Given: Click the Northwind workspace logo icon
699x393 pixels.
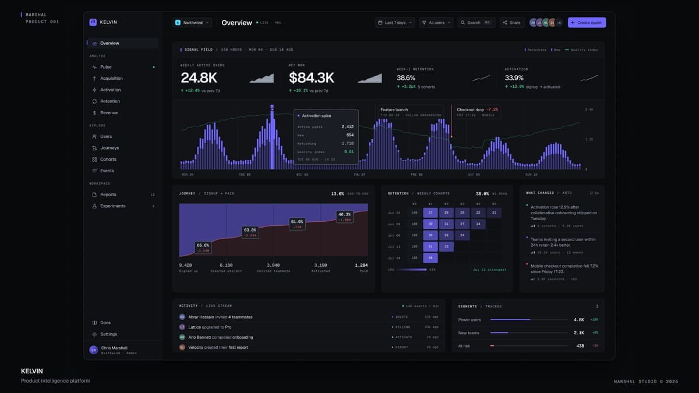Looking at the screenshot, I should click(x=178, y=23).
